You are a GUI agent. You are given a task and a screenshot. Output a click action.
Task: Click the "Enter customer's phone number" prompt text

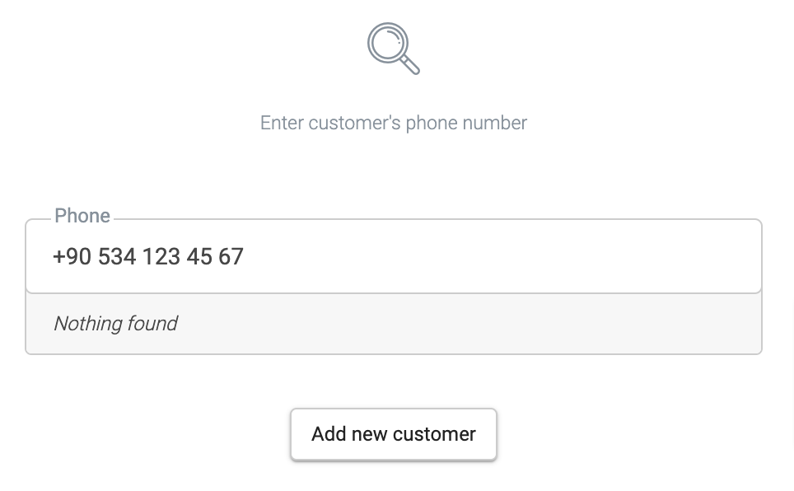[x=393, y=123]
